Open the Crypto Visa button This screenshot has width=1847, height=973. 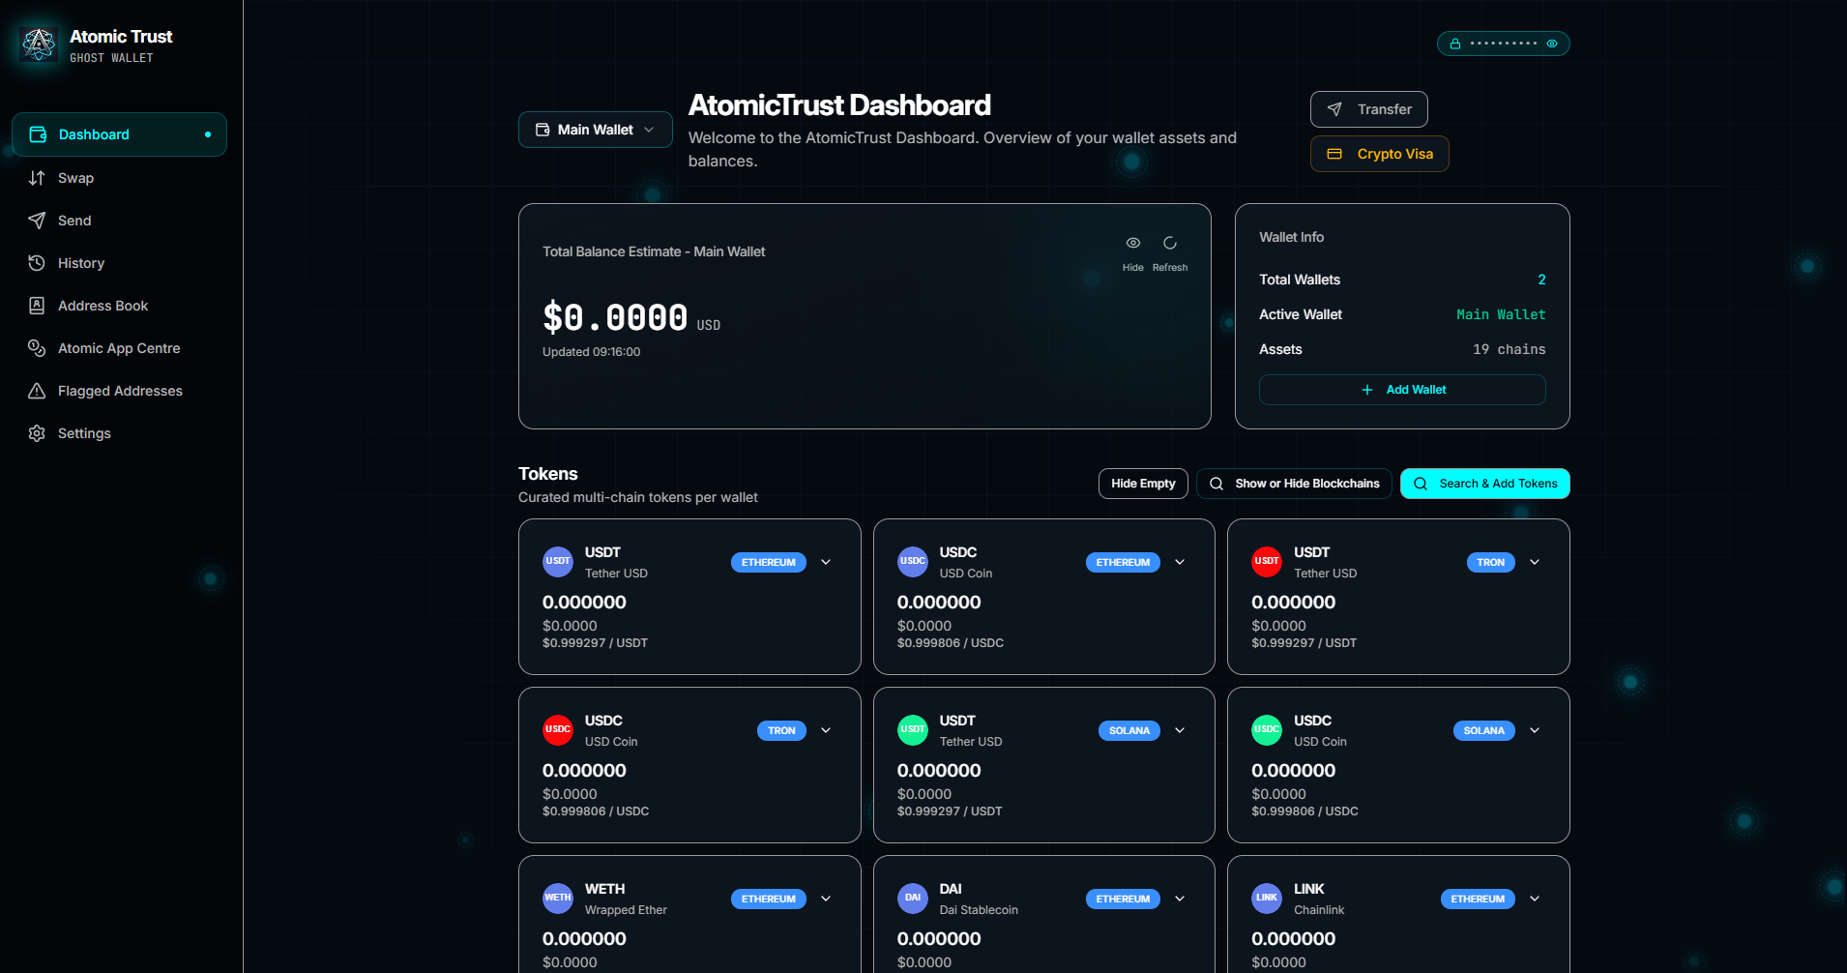[x=1380, y=154]
